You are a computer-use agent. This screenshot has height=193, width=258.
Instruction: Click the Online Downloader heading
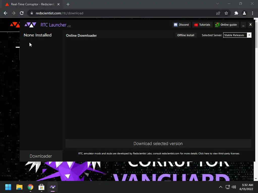click(81, 35)
